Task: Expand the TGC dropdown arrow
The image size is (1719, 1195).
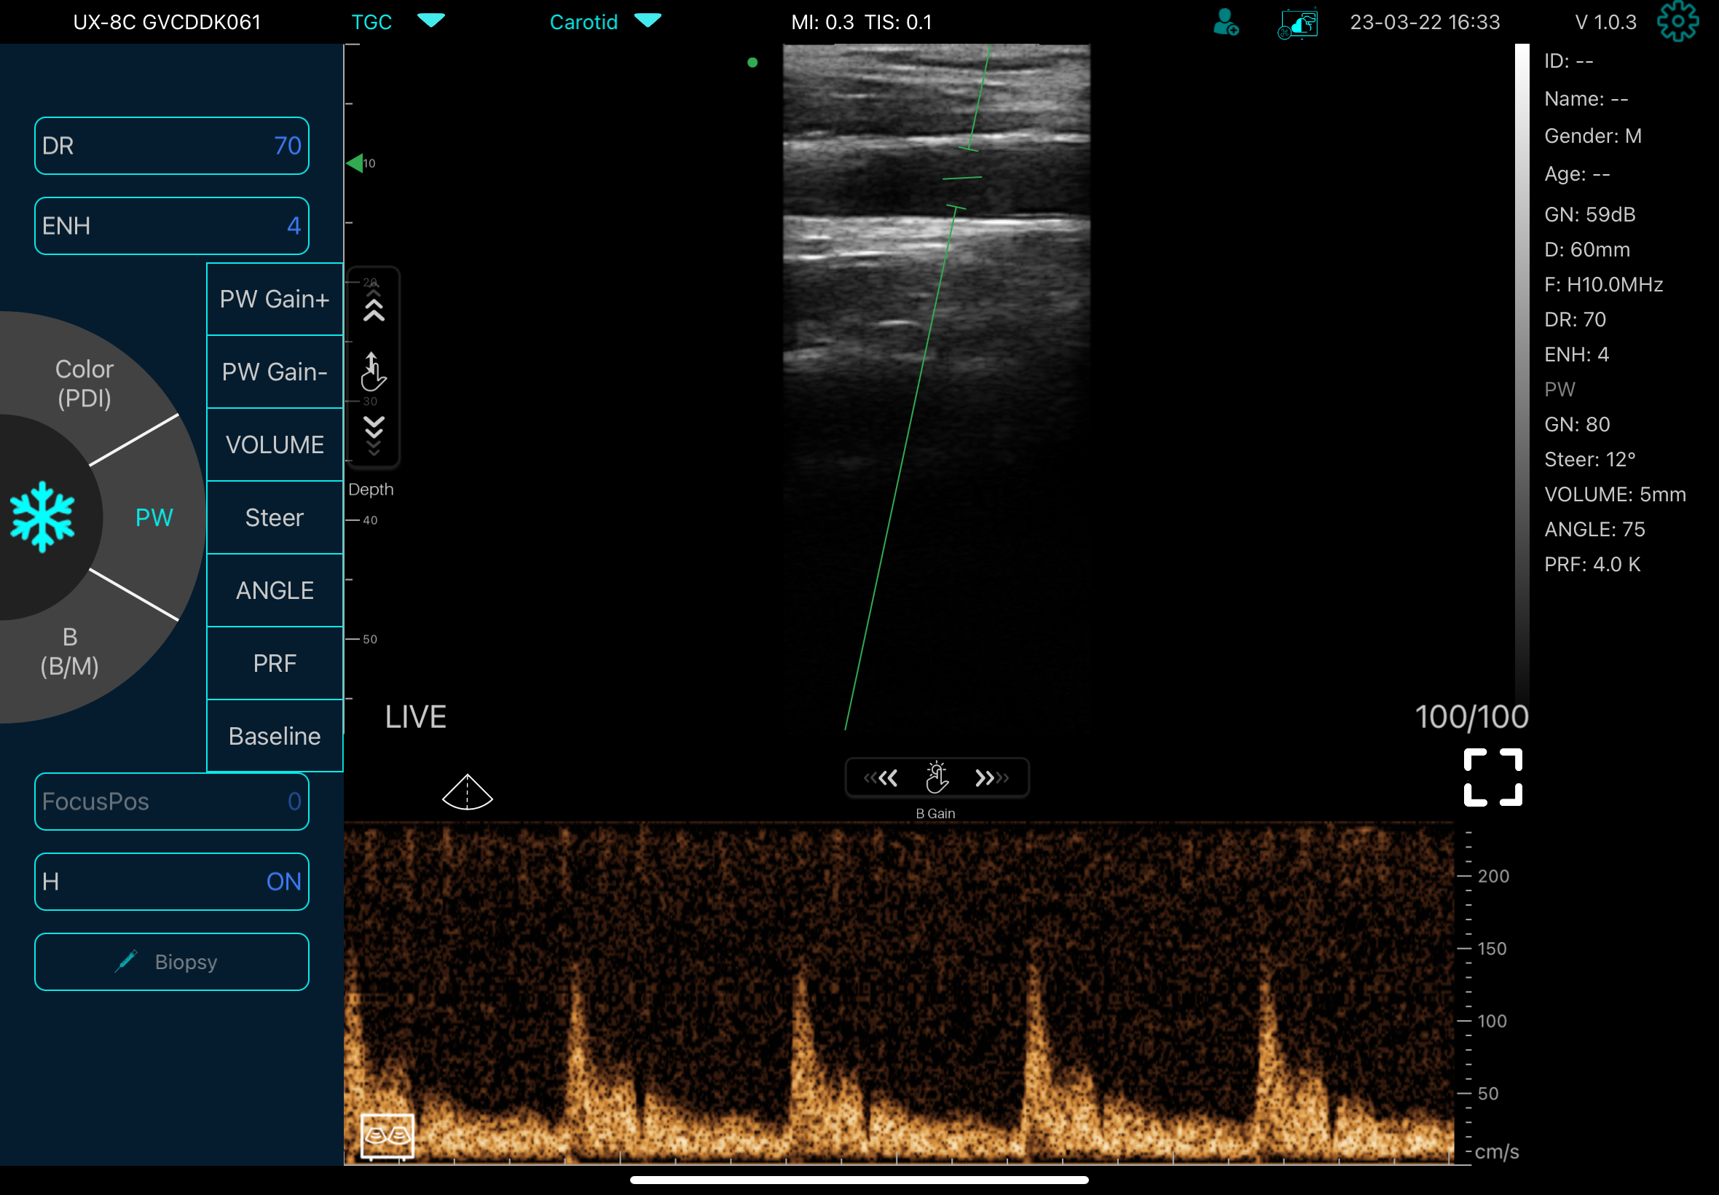Action: coord(431,20)
